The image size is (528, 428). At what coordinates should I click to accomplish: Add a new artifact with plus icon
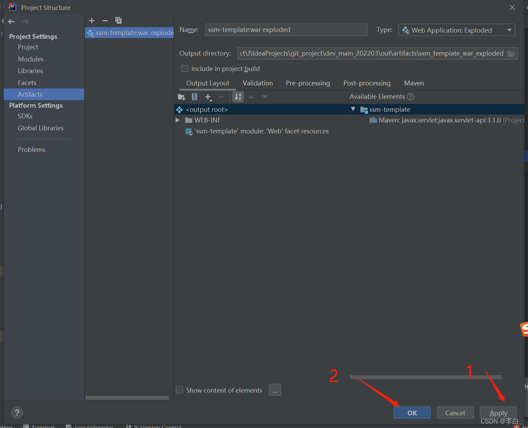click(92, 21)
